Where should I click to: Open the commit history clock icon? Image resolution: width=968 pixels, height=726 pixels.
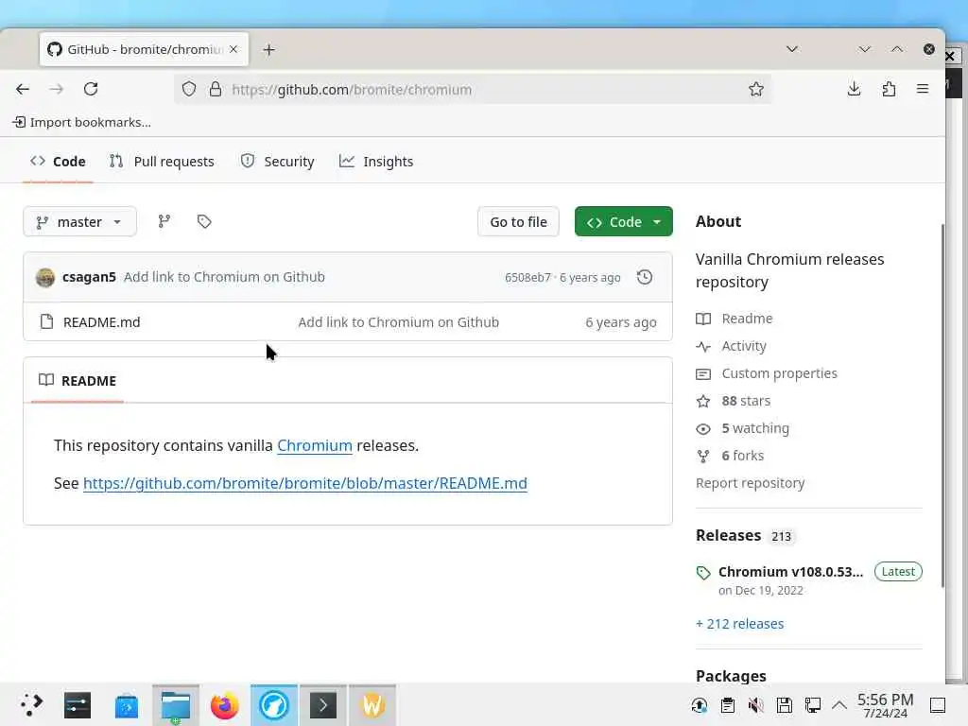645,277
